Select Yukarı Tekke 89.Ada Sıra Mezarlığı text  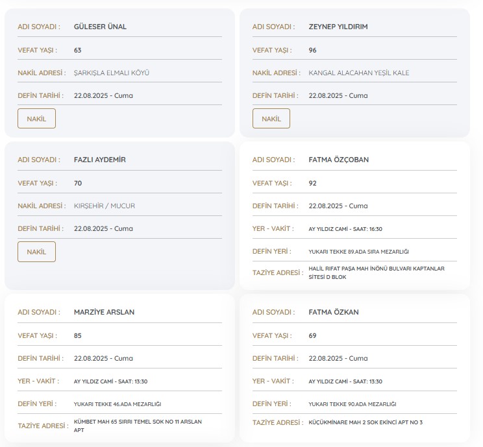click(358, 252)
